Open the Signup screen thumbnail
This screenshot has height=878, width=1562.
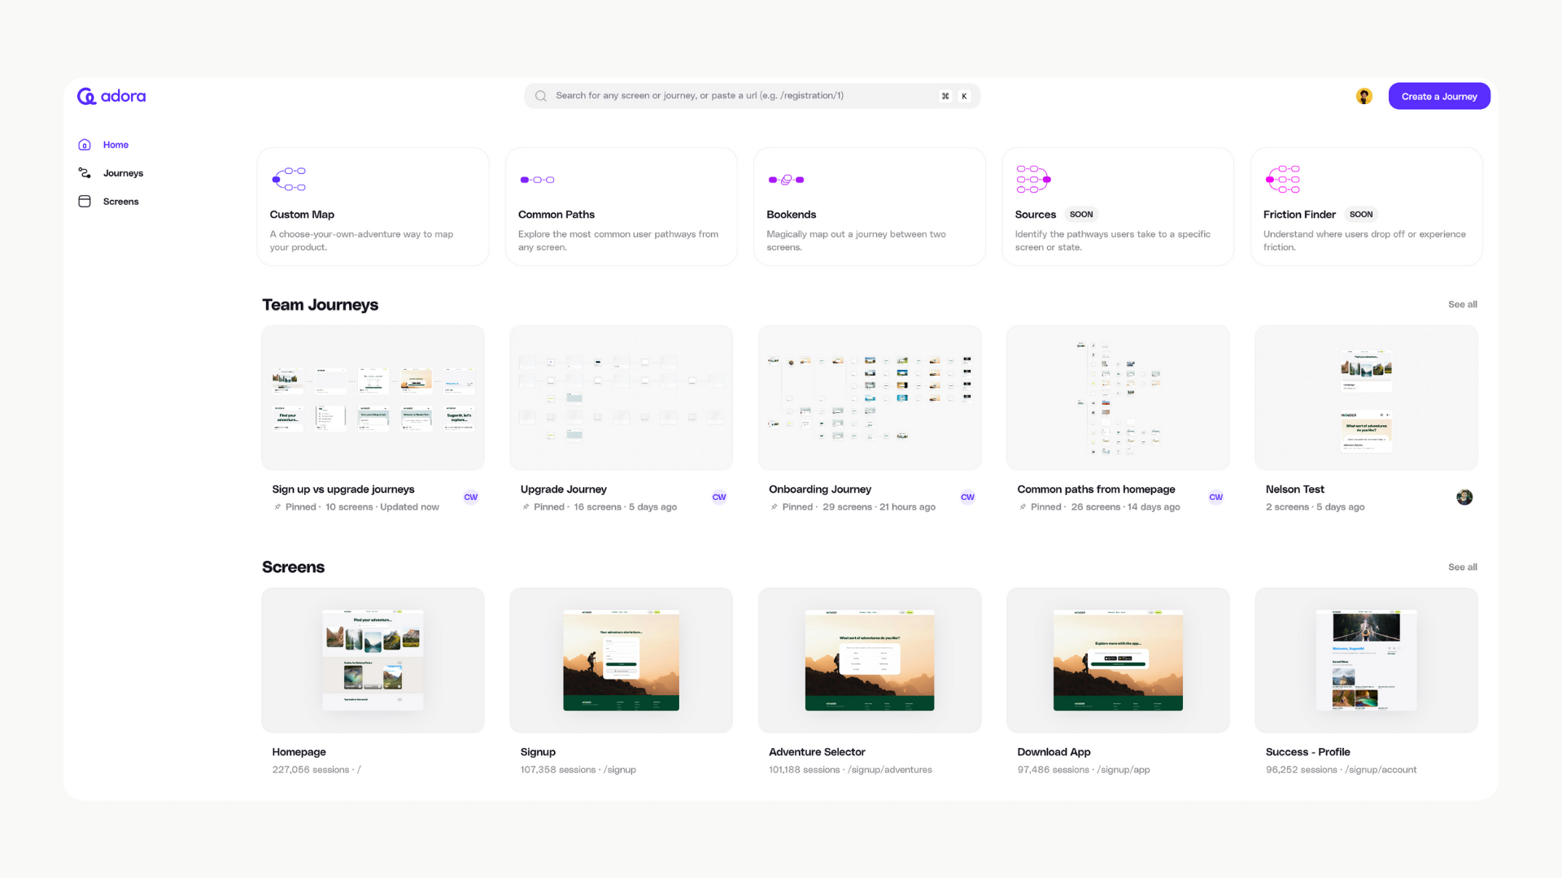pos(621,660)
